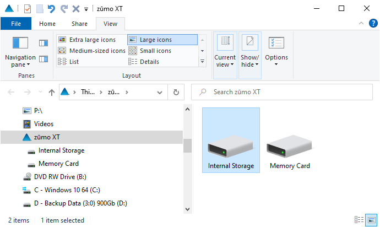Image resolution: width=380 pixels, height=227 pixels.
Task: Click the Delete X icon in quick access toolbar
Action: (76, 9)
